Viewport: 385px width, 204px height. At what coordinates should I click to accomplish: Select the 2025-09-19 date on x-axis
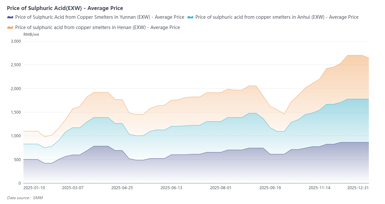(270, 188)
